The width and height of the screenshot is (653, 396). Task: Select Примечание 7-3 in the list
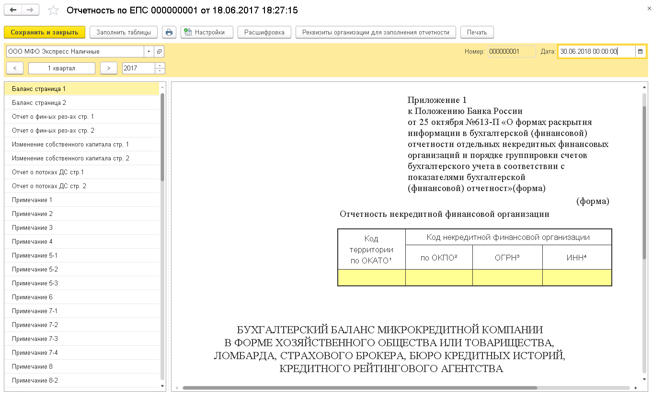[81, 339]
